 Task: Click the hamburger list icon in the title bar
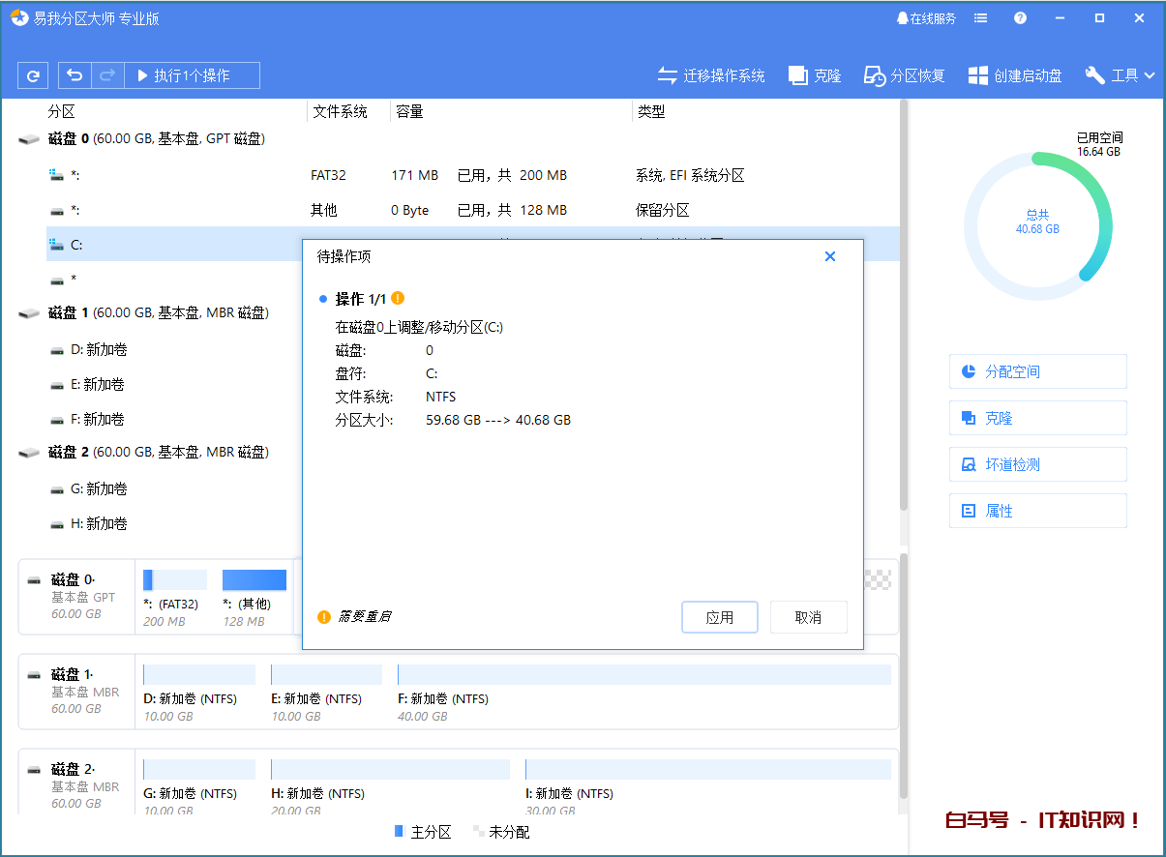pyautogui.click(x=980, y=17)
